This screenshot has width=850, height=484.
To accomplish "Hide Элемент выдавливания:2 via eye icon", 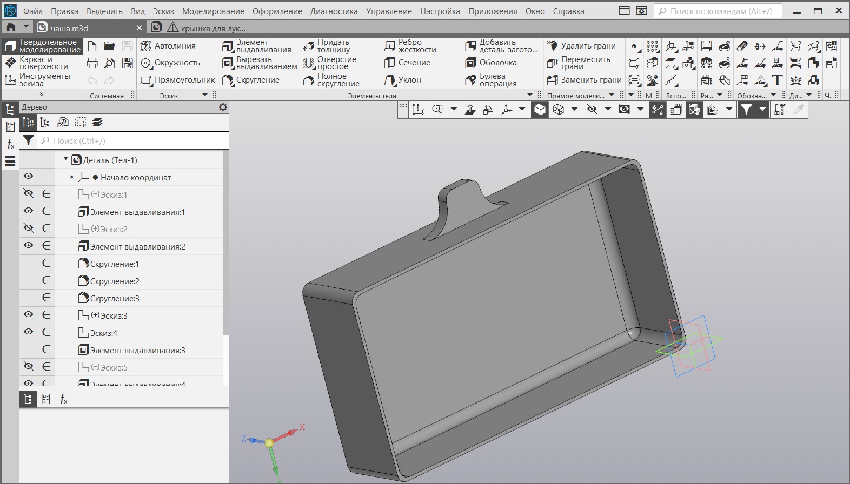I will point(29,246).
